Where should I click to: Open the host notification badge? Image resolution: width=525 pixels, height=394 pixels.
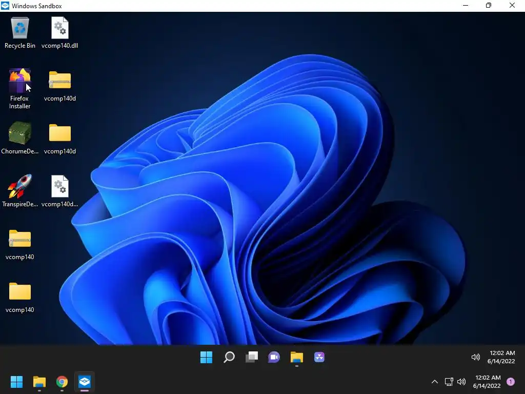(x=511, y=382)
